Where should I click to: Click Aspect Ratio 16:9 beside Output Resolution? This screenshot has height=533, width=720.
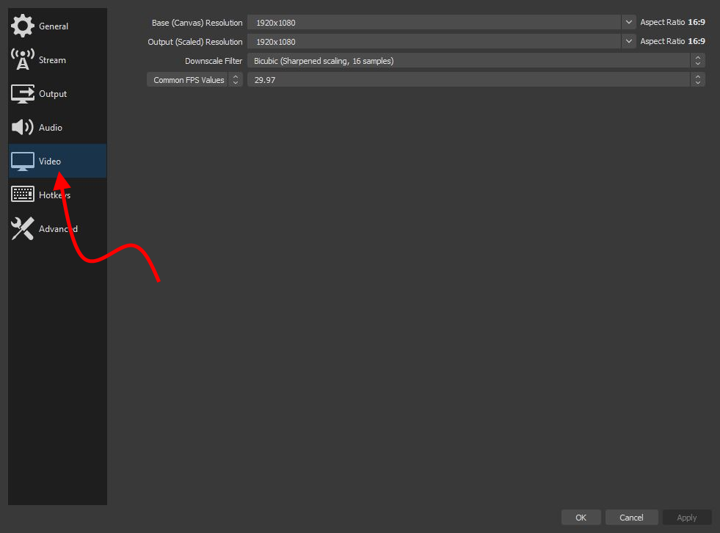point(673,41)
